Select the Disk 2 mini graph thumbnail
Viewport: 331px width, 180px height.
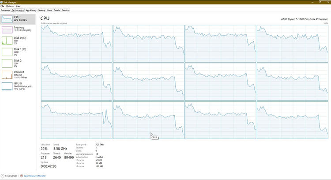coord(7,63)
